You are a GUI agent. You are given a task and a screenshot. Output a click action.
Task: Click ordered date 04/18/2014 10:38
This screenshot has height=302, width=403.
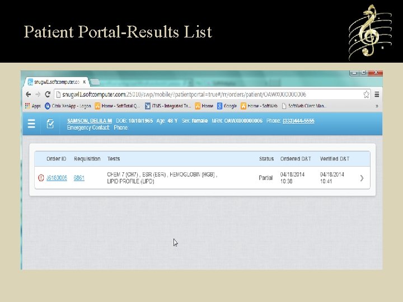point(292,178)
